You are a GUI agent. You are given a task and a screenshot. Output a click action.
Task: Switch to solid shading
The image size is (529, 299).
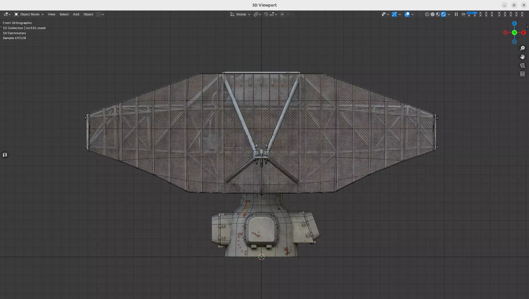click(433, 14)
